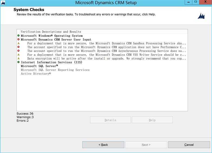The width and height of the screenshot is (212, 153).
Task: Click the error icon beside Asynchronous Processing Service row
Action: 18,51
